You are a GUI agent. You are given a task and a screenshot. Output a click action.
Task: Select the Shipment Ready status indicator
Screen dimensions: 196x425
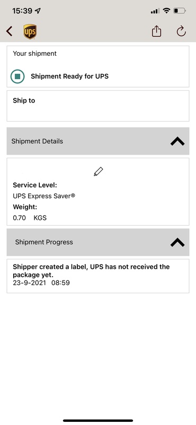click(x=17, y=76)
